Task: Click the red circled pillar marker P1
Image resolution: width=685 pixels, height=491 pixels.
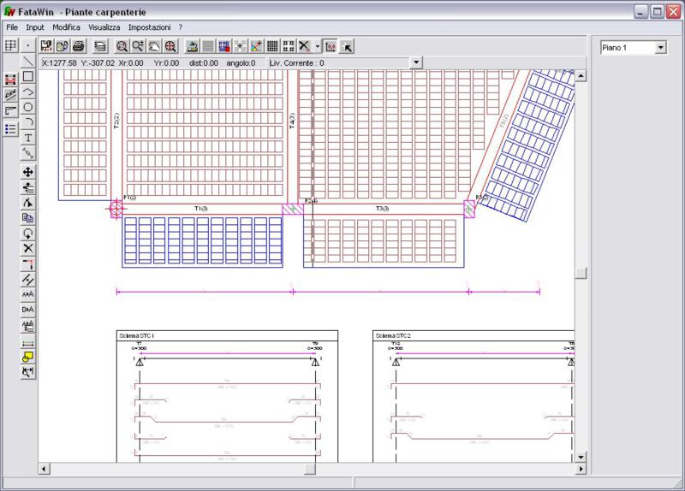Action: (x=116, y=209)
